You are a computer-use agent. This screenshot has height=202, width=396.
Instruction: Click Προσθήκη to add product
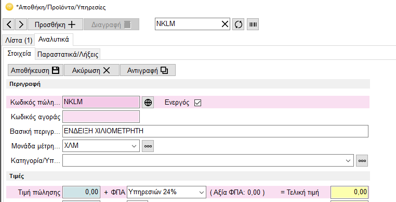55,24
